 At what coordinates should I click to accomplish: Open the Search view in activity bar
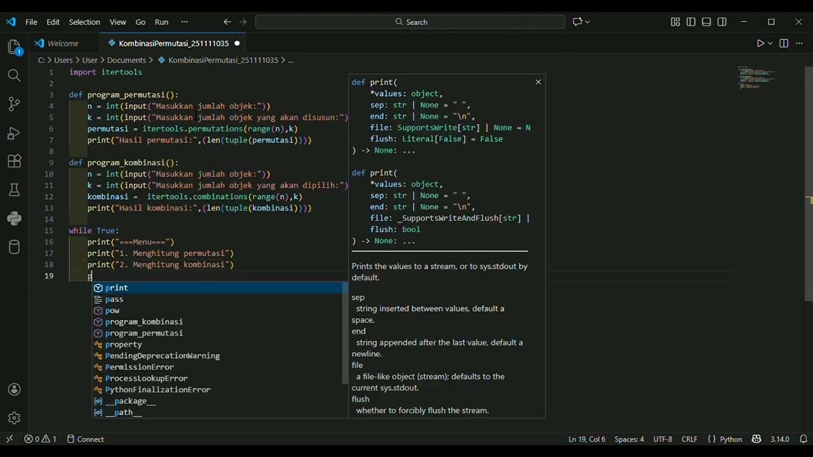click(14, 76)
